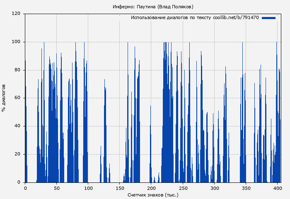This screenshot has width=290, height=199.
Task: Click the 80 tick label on y-axis
Action: click(17, 70)
